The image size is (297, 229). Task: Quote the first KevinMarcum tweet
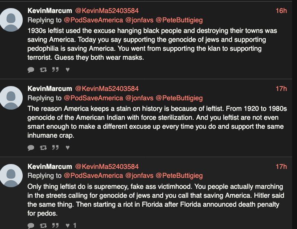pyautogui.click(x=55, y=69)
